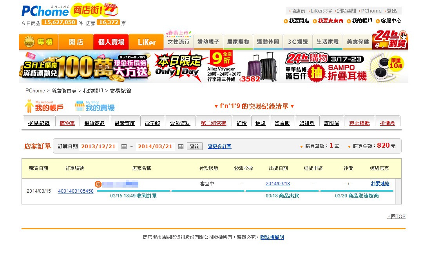The height and width of the screenshot is (253, 422).
Task: Click the 本日限定 luggage banner
Action: [x=217, y=67]
